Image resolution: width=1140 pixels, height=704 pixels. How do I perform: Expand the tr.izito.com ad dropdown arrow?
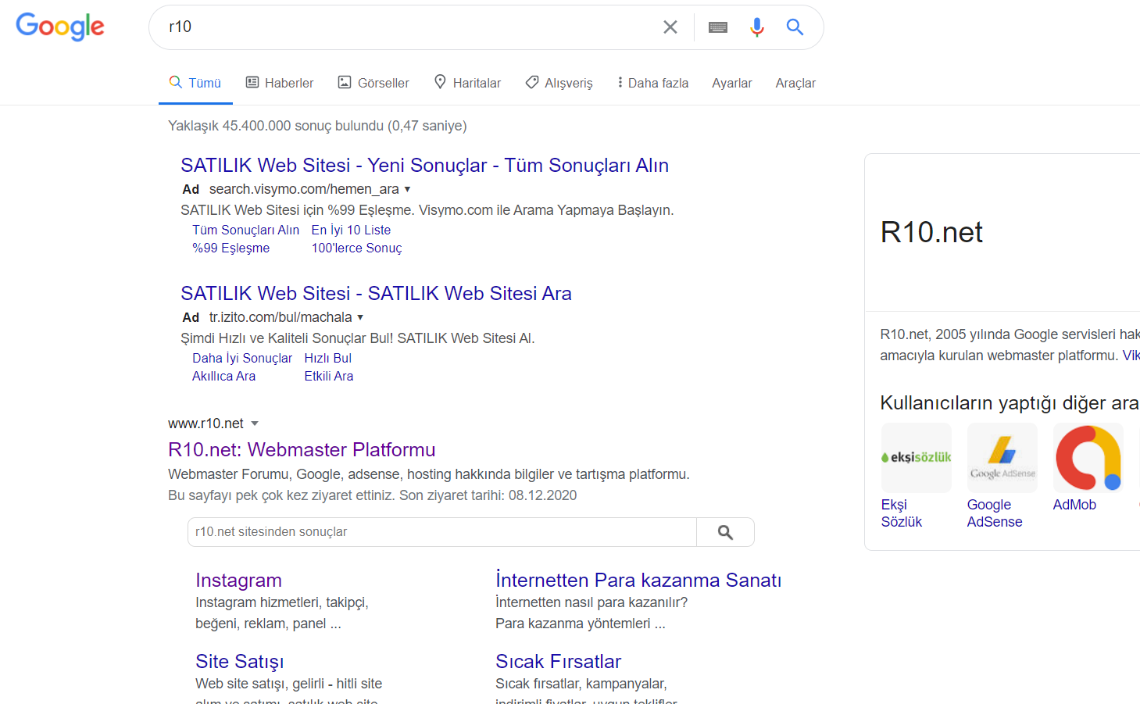pyautogui.click(x=360, y=317)
